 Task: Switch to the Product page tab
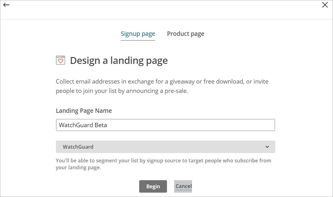[x=185, y=34]
